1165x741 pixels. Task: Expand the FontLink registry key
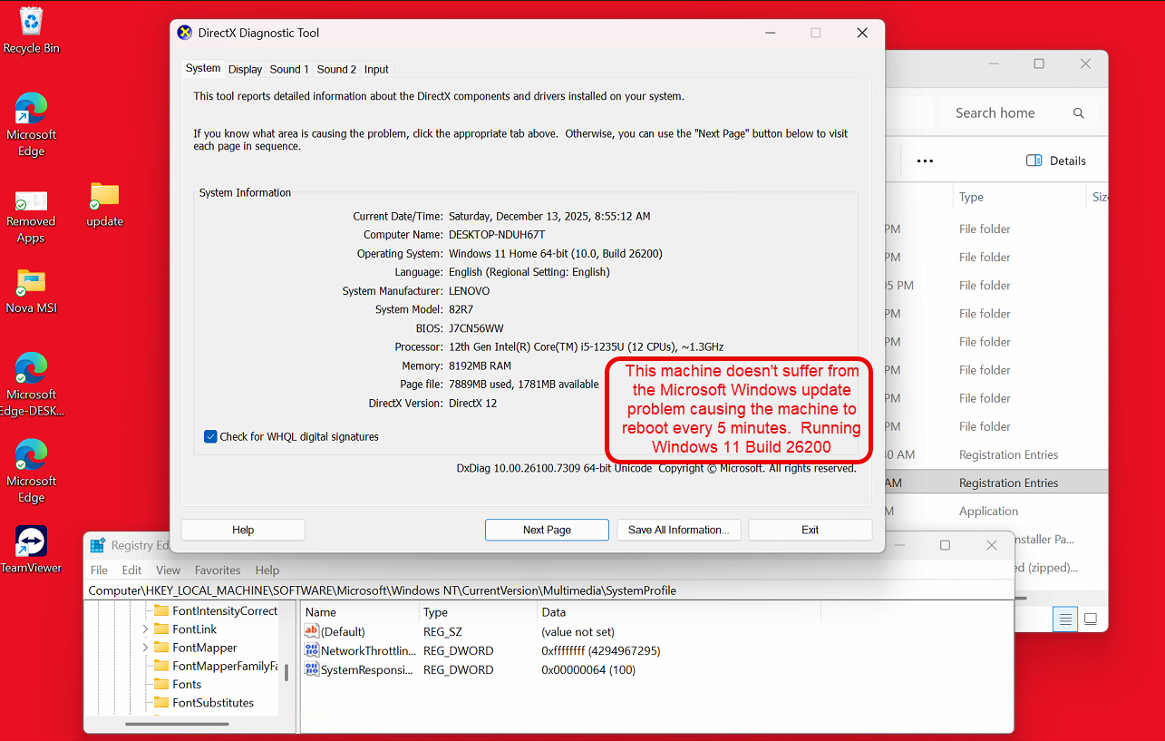[x=145, y=629]
